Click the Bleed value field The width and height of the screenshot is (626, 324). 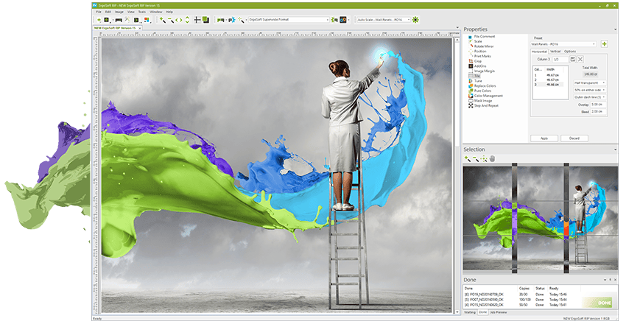[x=599, y=112]
